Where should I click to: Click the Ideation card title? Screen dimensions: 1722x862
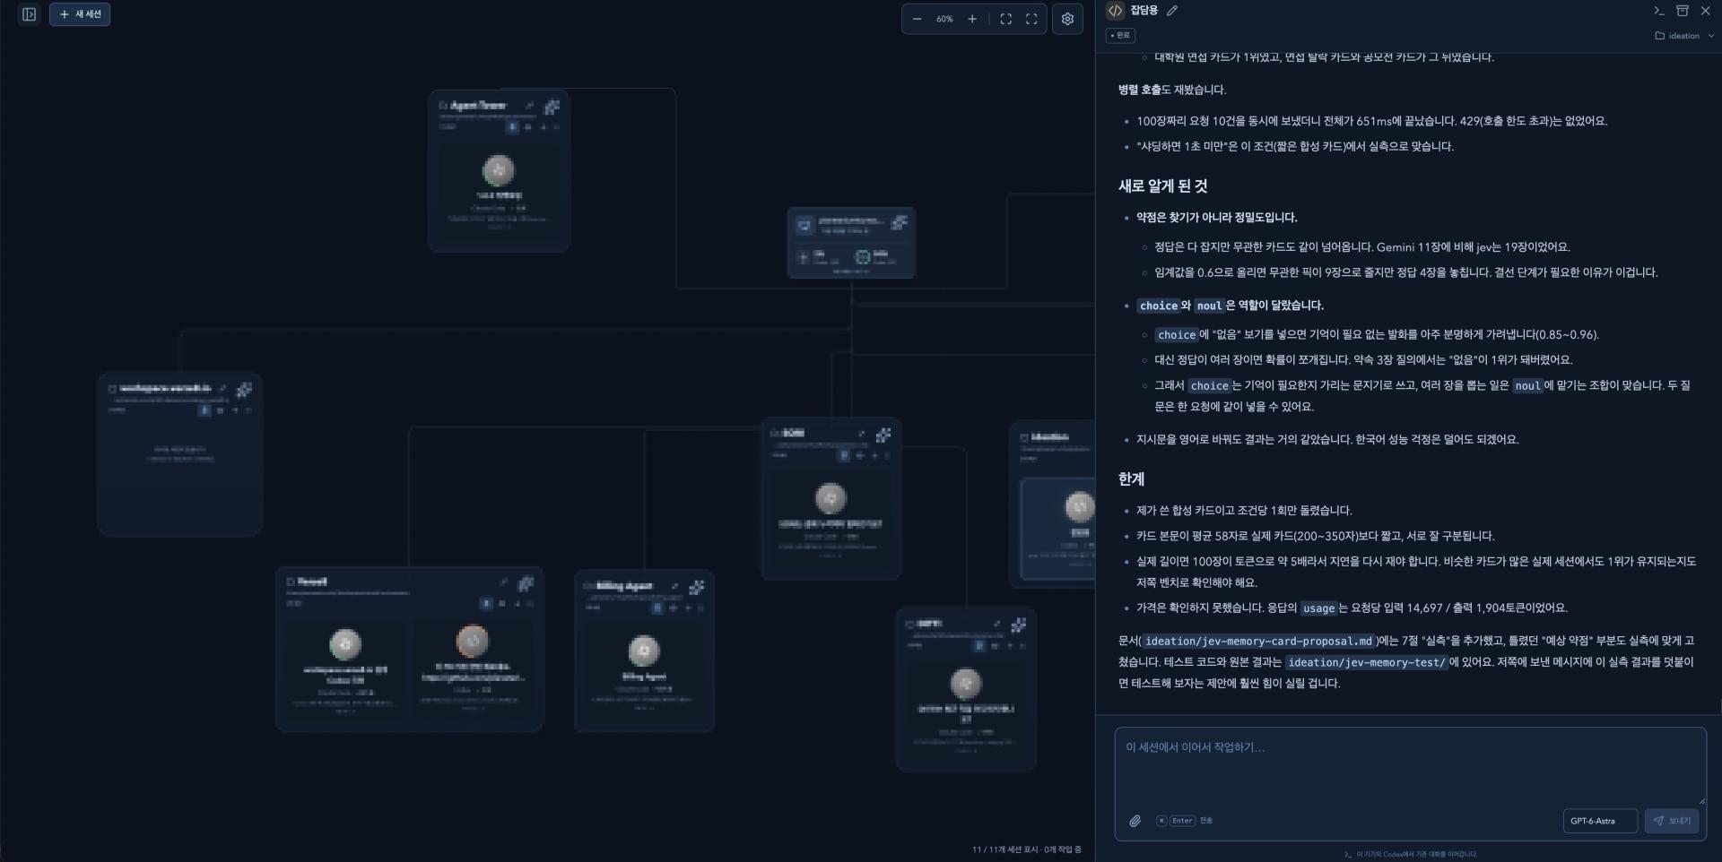point(1049,437)
